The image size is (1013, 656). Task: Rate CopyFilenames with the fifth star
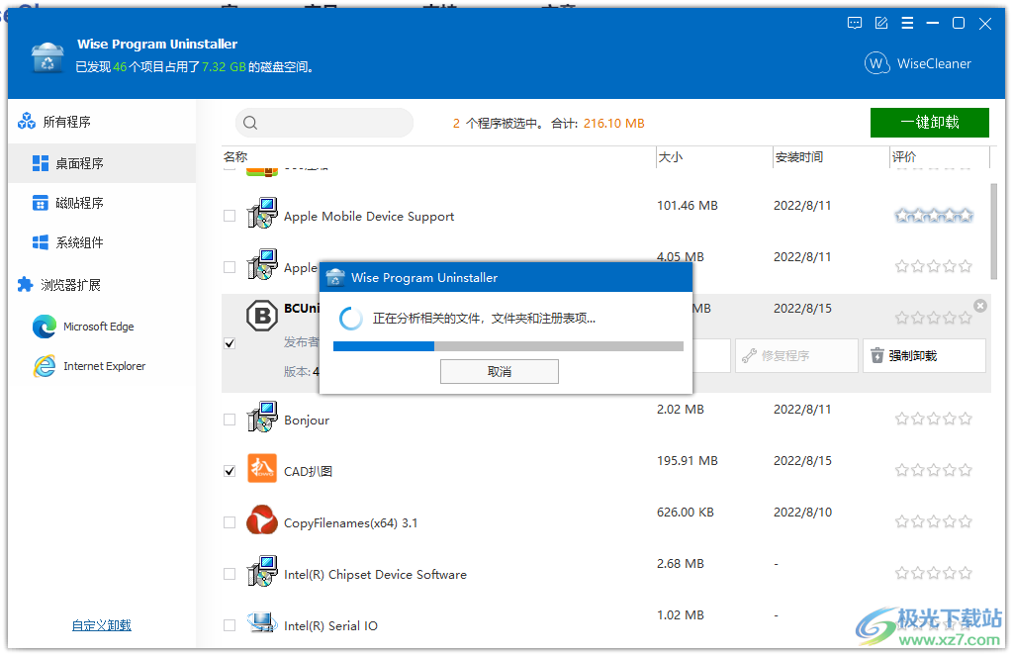click(965, 520)
